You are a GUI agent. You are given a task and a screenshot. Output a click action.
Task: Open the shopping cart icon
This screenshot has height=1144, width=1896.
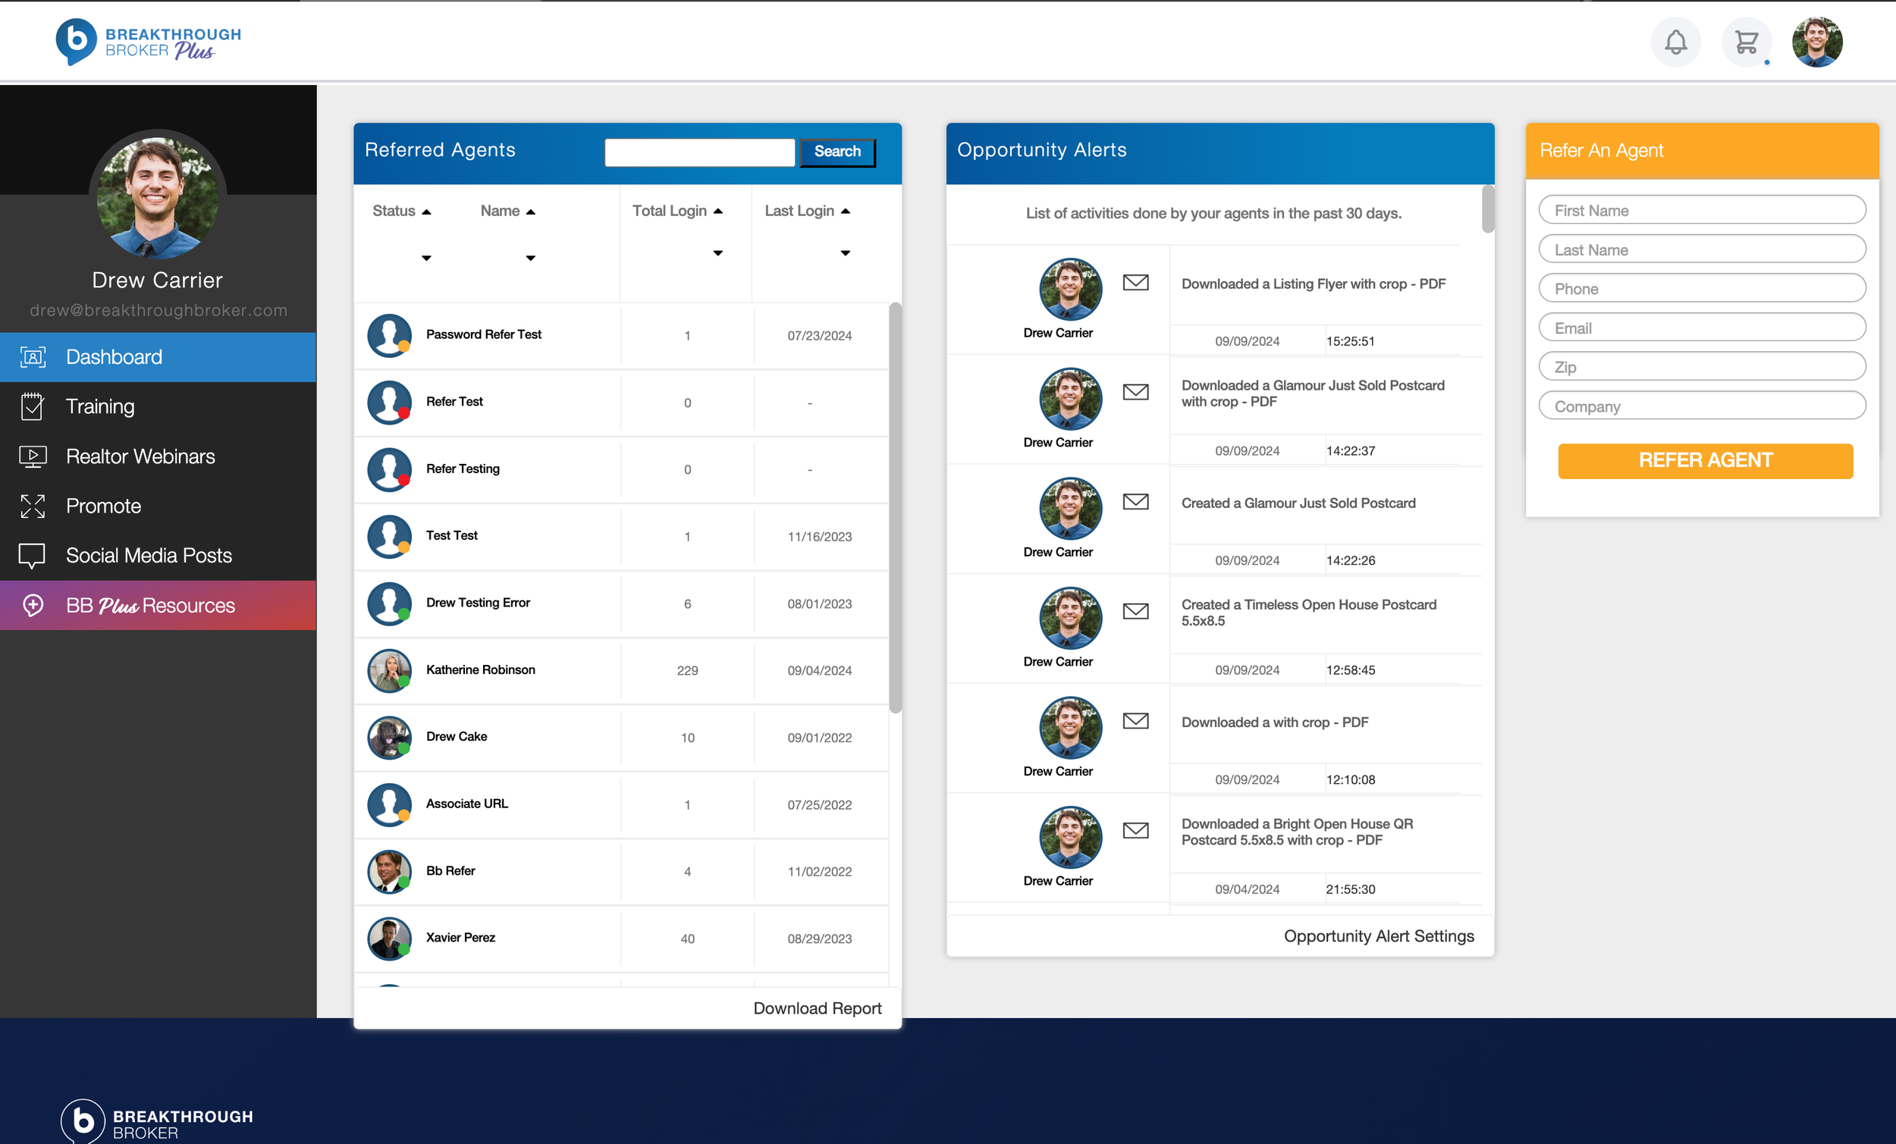(x=1746, y=42)
